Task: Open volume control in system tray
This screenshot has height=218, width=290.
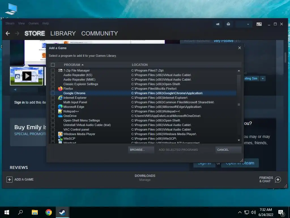Action: point(253,212)
